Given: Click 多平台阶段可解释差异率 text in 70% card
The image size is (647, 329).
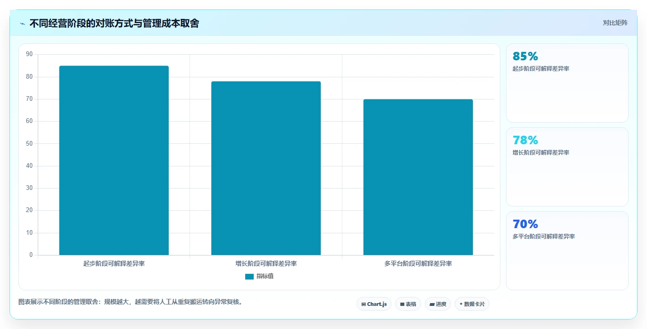Looking at the screenshot, I should (x=544, y=237).
